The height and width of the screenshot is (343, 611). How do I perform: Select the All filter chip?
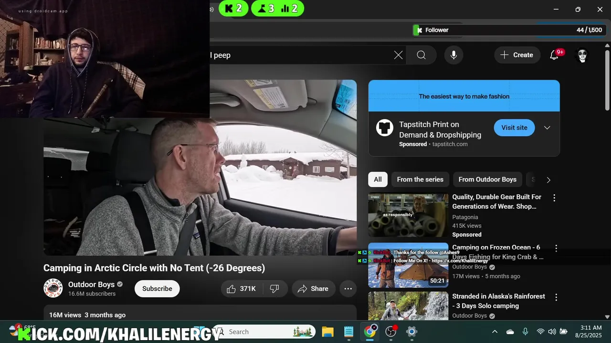(378, 180)
